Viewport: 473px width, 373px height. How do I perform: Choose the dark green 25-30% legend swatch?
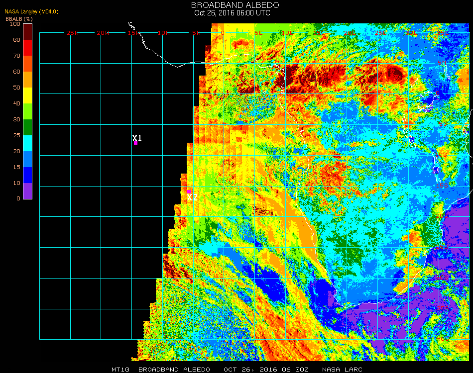[x=28, y=127]
